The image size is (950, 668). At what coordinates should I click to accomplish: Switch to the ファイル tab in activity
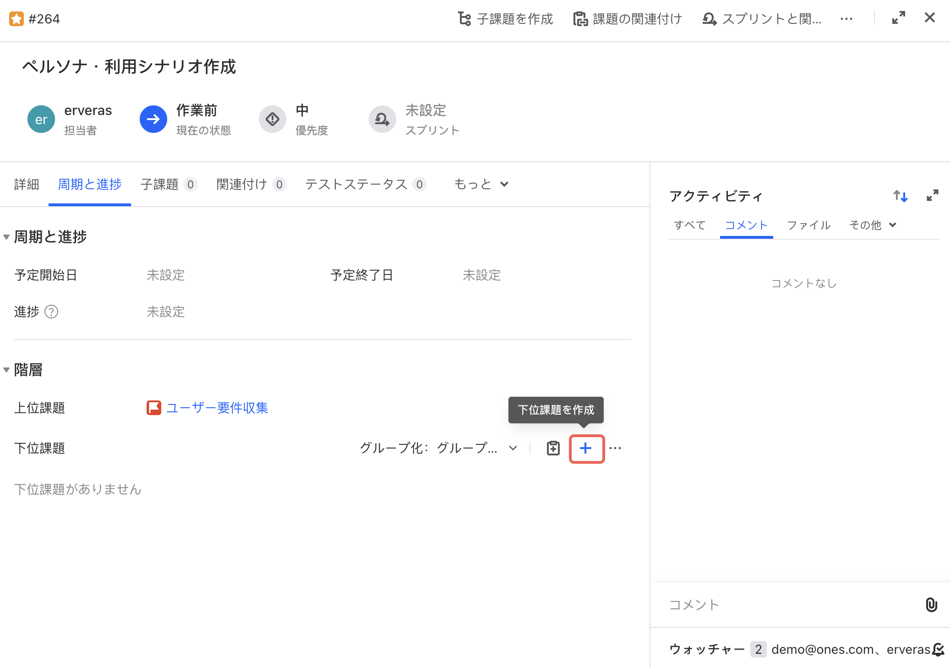coord(808,225)
